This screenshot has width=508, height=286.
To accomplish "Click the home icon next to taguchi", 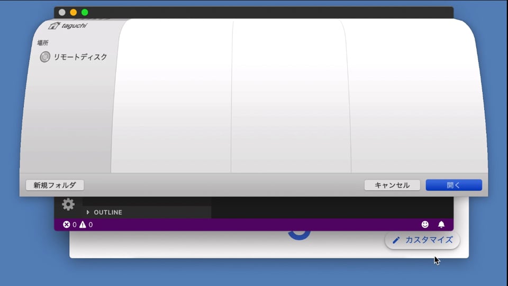I will [54, 25].
